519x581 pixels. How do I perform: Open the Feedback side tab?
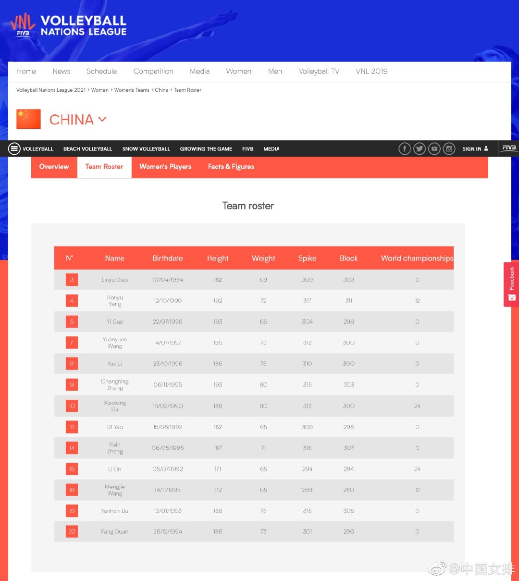click(511, 284)
